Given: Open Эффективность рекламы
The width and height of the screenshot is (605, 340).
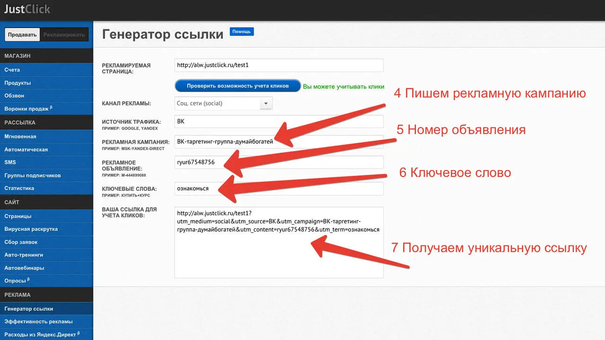Looking at the screenshot, I should (x=46, y=322).
